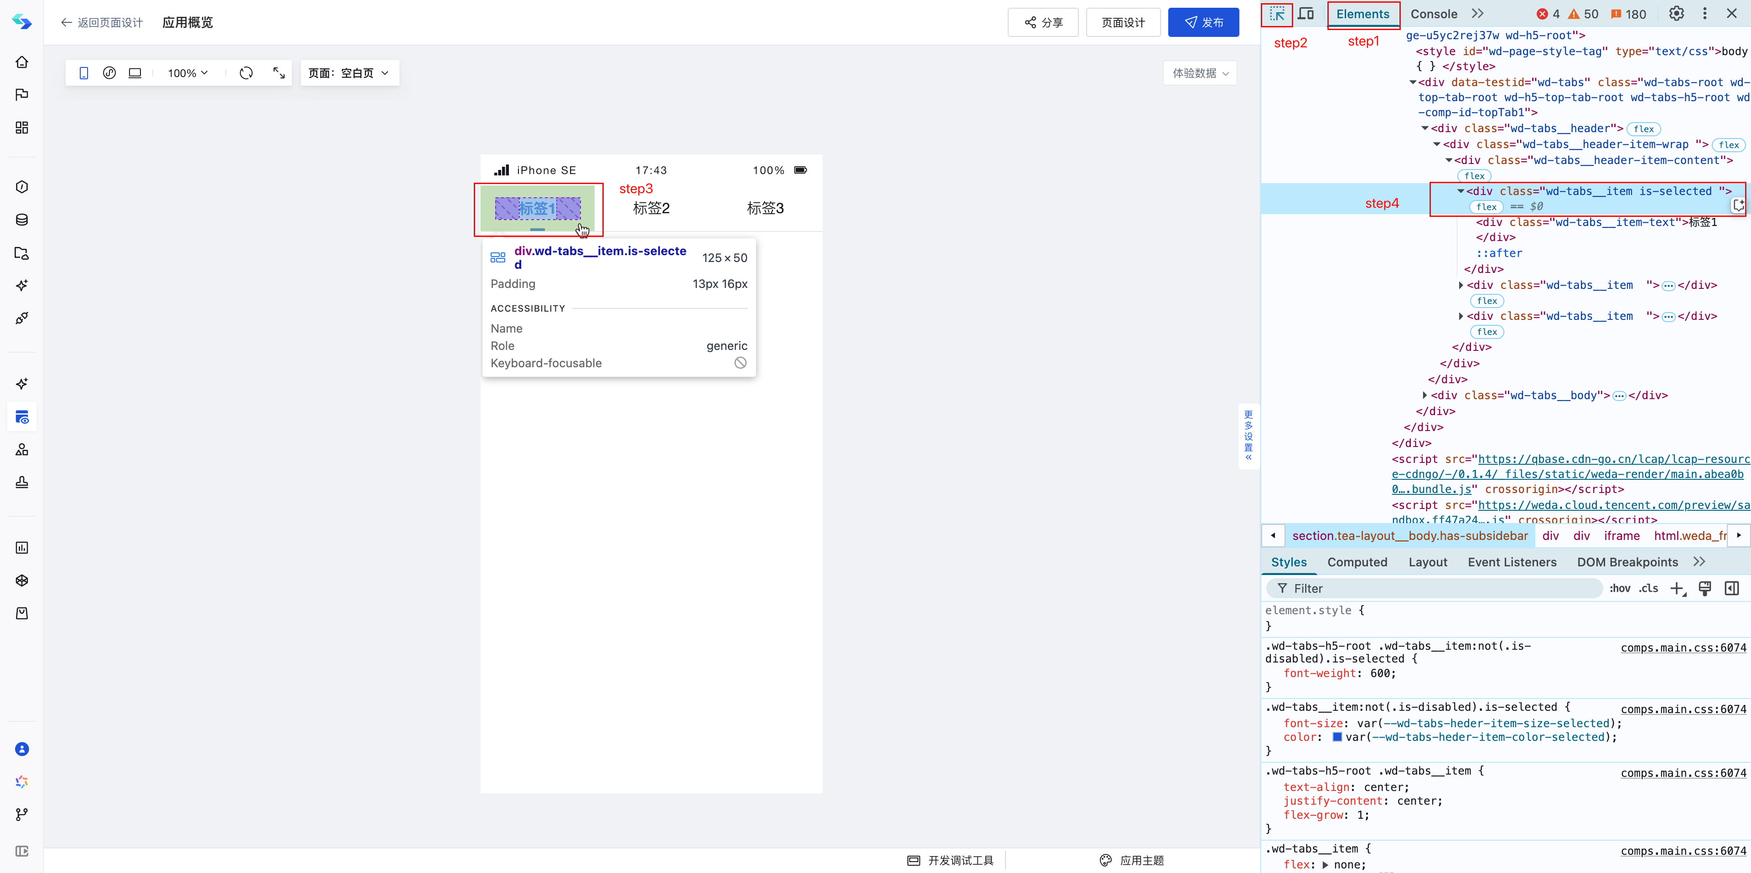Open the database icon in left sidebar
This screenshot has height=873, width=1751.
pyautogui.click(x=22, y=220)
